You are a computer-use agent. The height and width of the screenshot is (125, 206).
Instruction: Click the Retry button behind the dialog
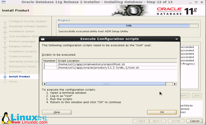click(x=185, y=95)
